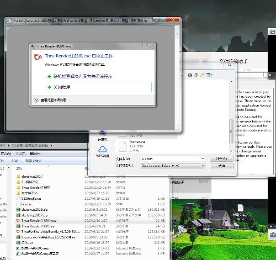Click the file dialog scrollbar up arrow
The width and height of the screenshot is (276, 260).
click(231, 82)
